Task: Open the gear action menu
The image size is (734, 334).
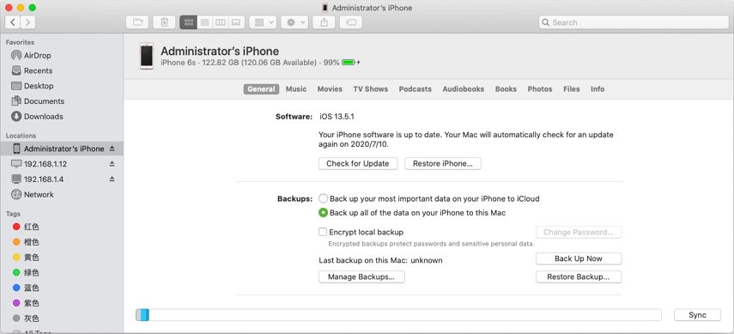Action: (x=294, y=22)
